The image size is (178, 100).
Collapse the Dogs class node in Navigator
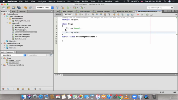2,58
